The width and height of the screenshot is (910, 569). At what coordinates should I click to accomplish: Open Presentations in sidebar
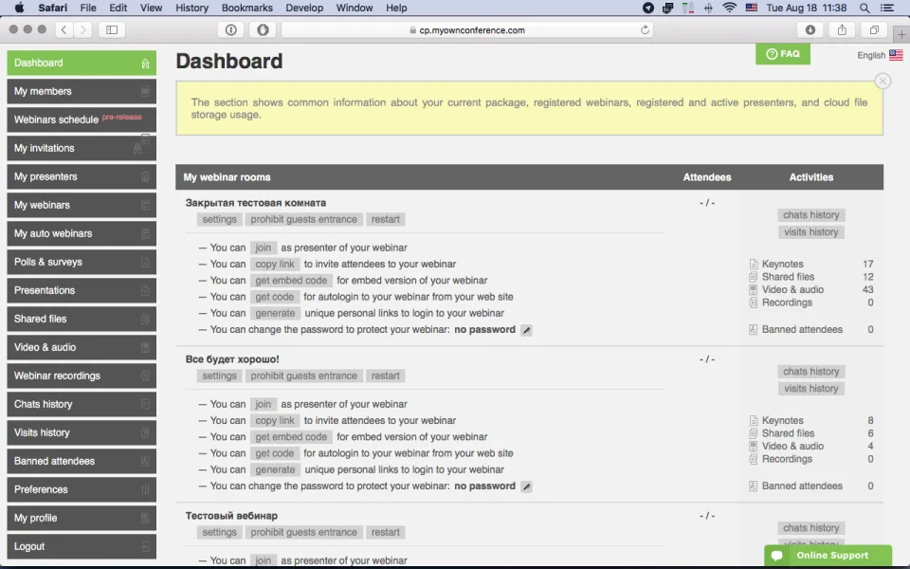(82, 290)
